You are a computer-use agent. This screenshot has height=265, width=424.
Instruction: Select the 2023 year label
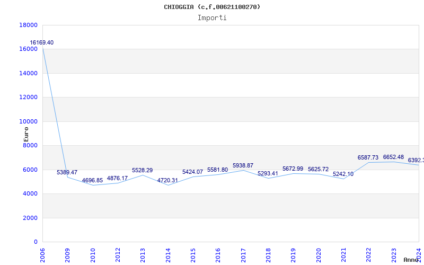pyautogui.click(x=394, y=255)
